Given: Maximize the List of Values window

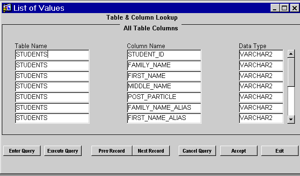Looking at the screenshot, I should [284, 8].
